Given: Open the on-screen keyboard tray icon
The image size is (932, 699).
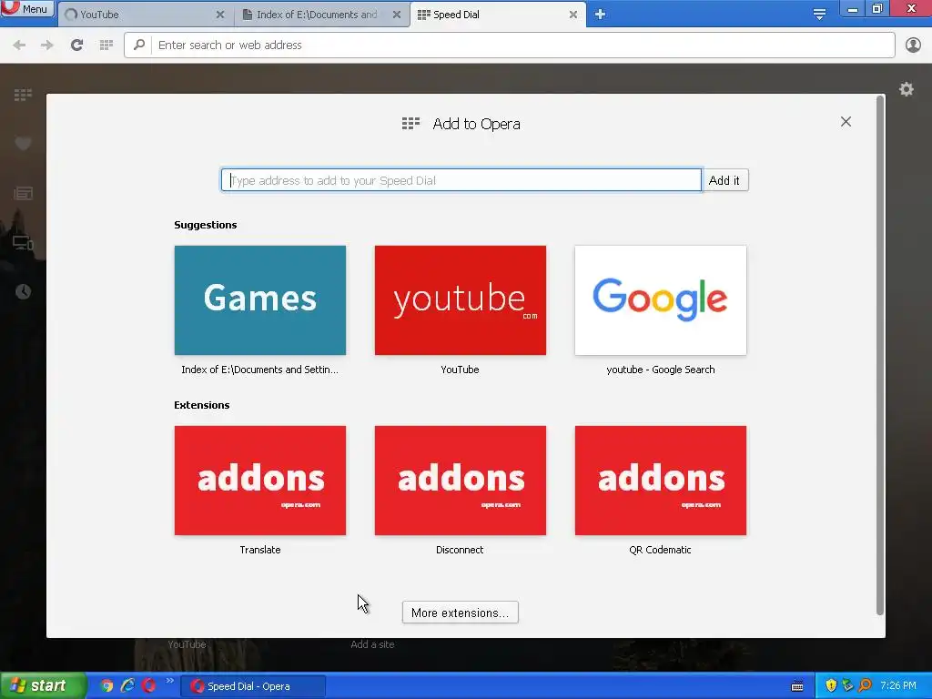Looking at the screenshot, I should coord(797,686).
